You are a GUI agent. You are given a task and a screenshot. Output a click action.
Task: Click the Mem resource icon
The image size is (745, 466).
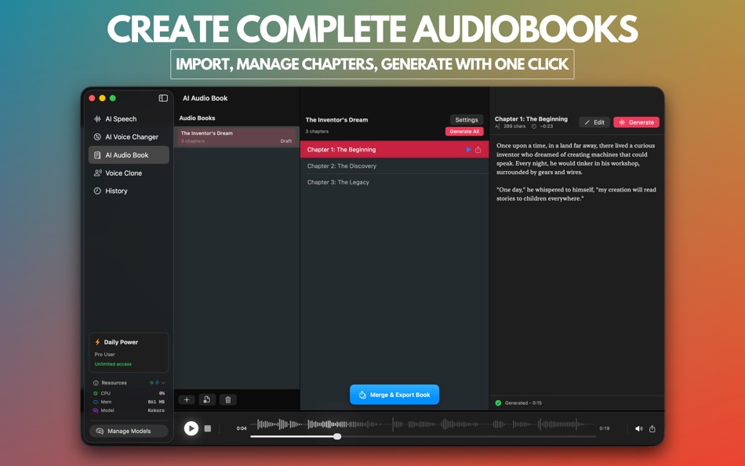96,402
